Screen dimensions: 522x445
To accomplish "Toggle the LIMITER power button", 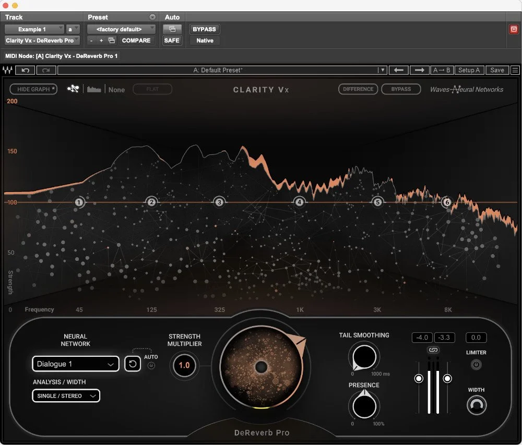I will click(476, 365).
